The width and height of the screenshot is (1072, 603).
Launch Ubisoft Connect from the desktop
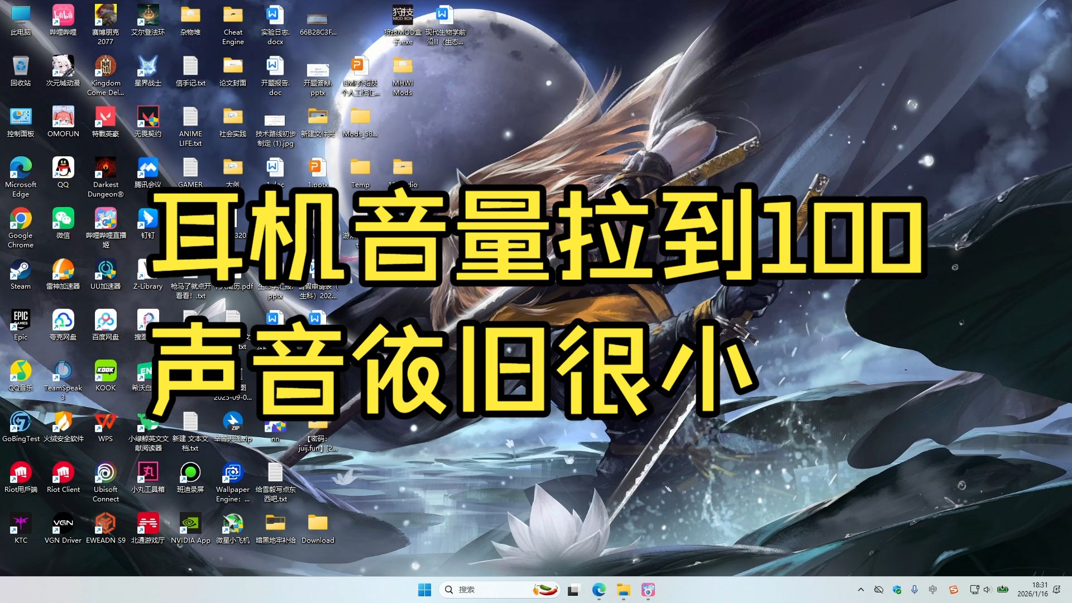pos(106,482)
